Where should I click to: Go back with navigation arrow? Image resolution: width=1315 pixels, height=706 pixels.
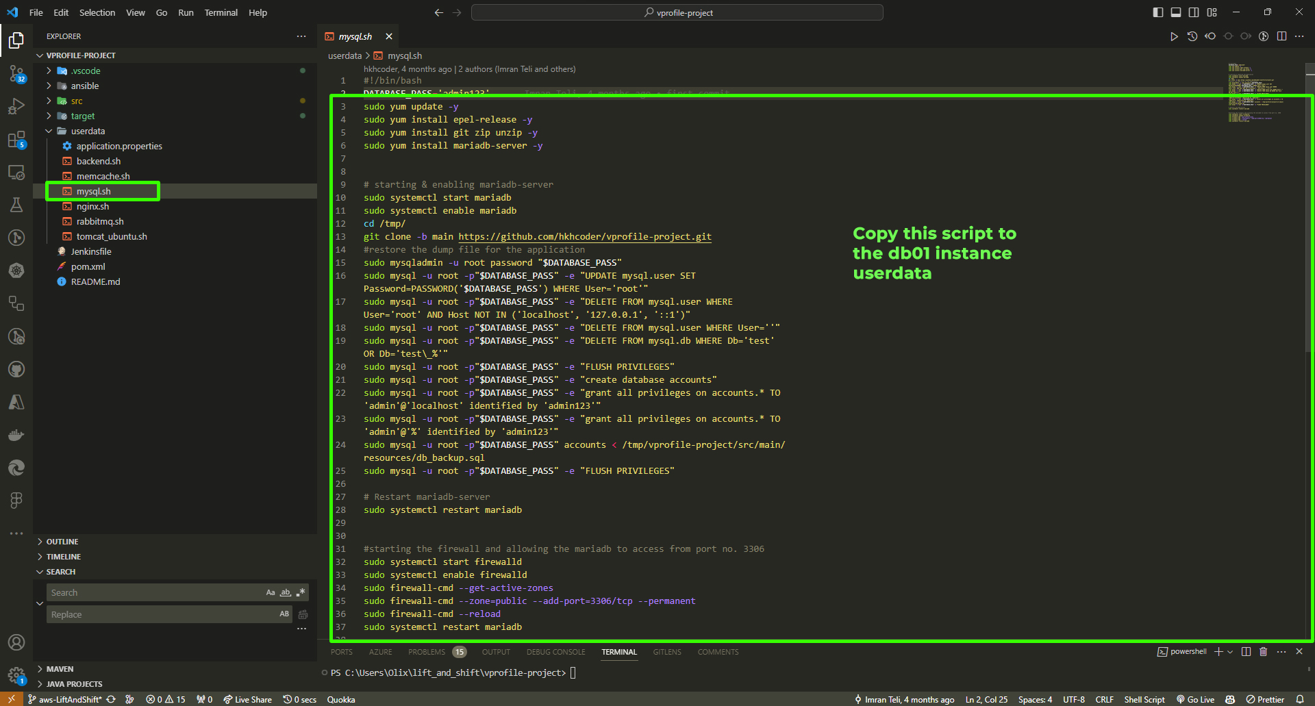click(x=438, y=12)
